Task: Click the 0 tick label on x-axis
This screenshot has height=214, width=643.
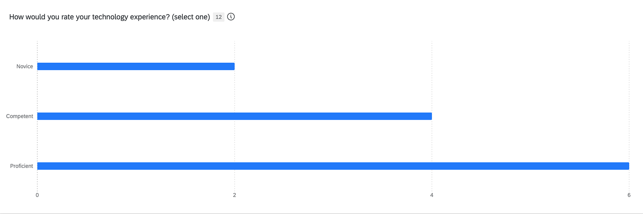Action: [37, 195]
